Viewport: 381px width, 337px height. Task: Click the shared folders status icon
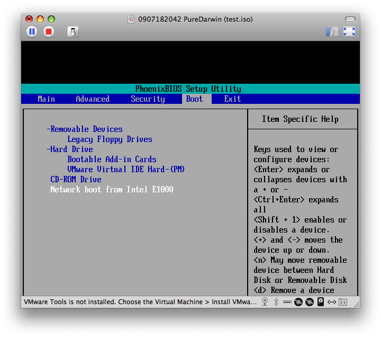tap(343, 302)
